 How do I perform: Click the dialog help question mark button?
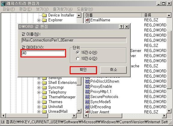(121, 27)
